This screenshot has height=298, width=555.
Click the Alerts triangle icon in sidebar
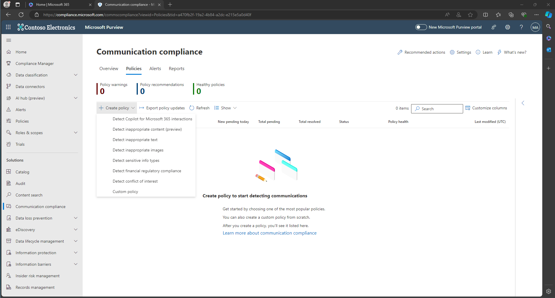(x=9, y=110)
